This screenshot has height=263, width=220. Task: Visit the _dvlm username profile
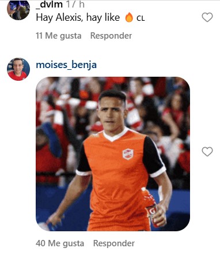tap(50, 4)
